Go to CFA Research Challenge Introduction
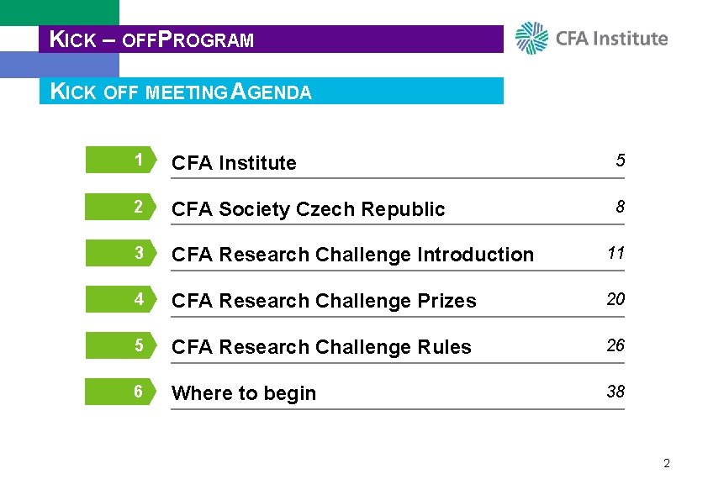 click(352, 255)
